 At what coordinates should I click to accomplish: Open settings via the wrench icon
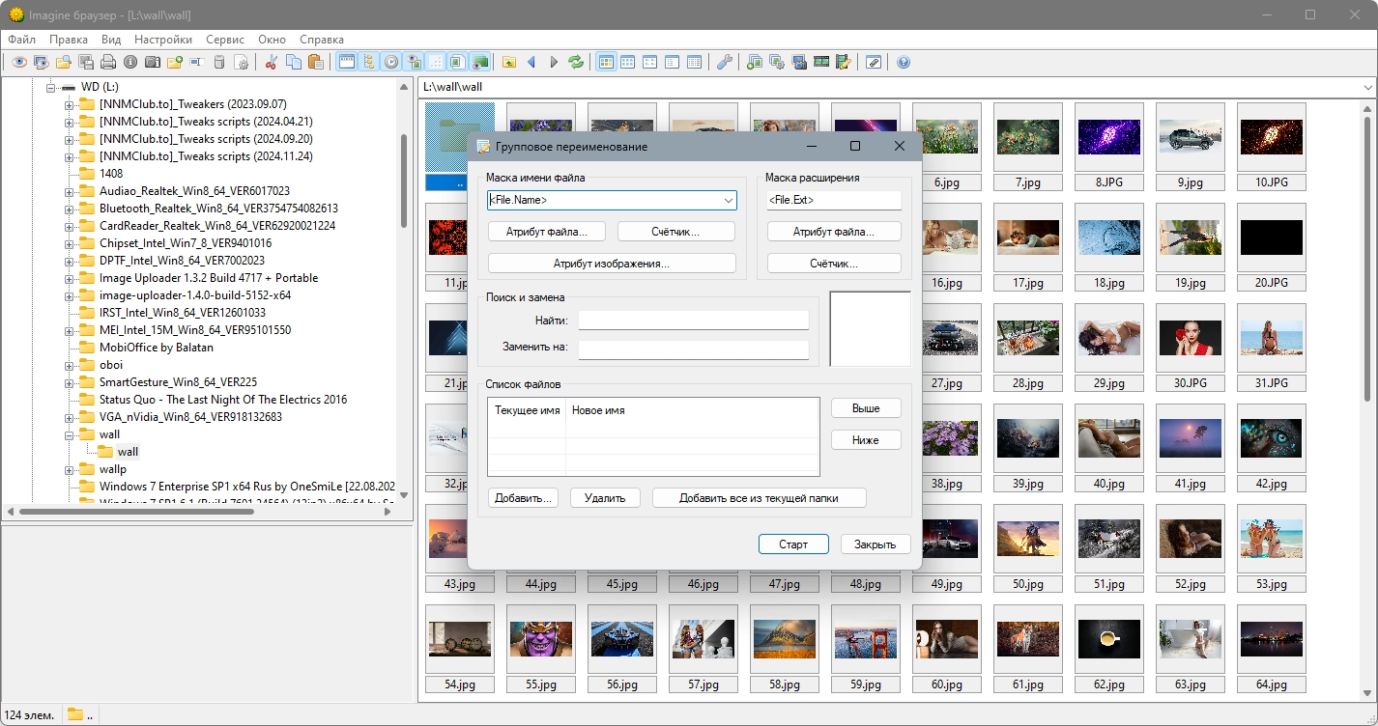(x=724, y=62)
